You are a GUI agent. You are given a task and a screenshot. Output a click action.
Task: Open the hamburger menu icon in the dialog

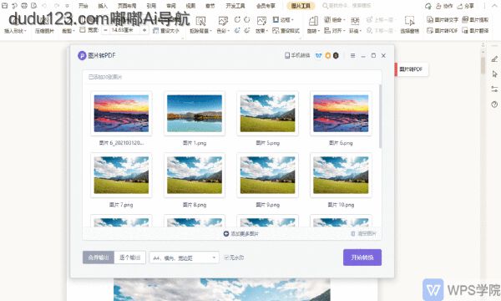coord(352,56)
